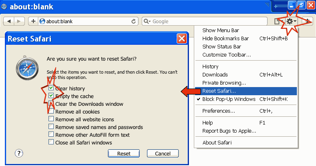Open the gear settings menu icon
Image resolution: width=316 pixels, height=166 pixels.
tap(291, 21)
